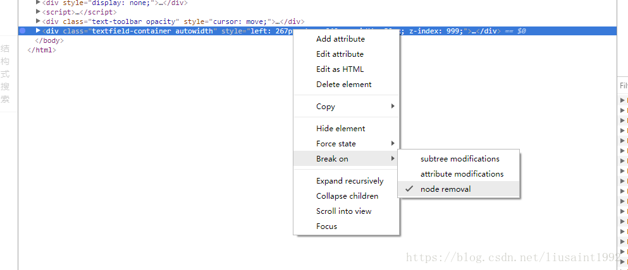Open the Force state submenu
The width and height of the screenshot is (628, 270).
(347, 144)
